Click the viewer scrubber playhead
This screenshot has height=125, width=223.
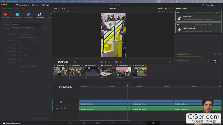[76, 59]
